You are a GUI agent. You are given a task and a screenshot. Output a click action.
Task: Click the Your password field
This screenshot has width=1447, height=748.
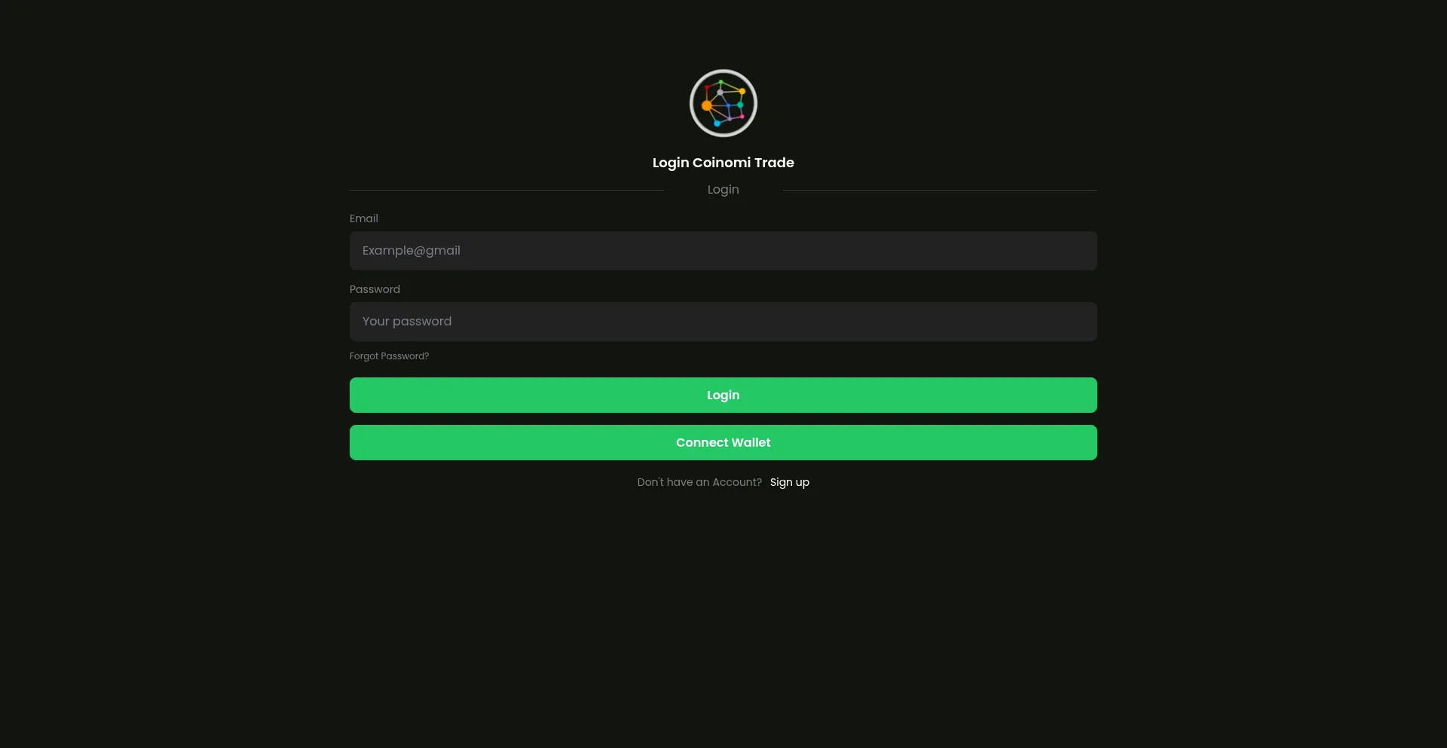coord(723,321)
